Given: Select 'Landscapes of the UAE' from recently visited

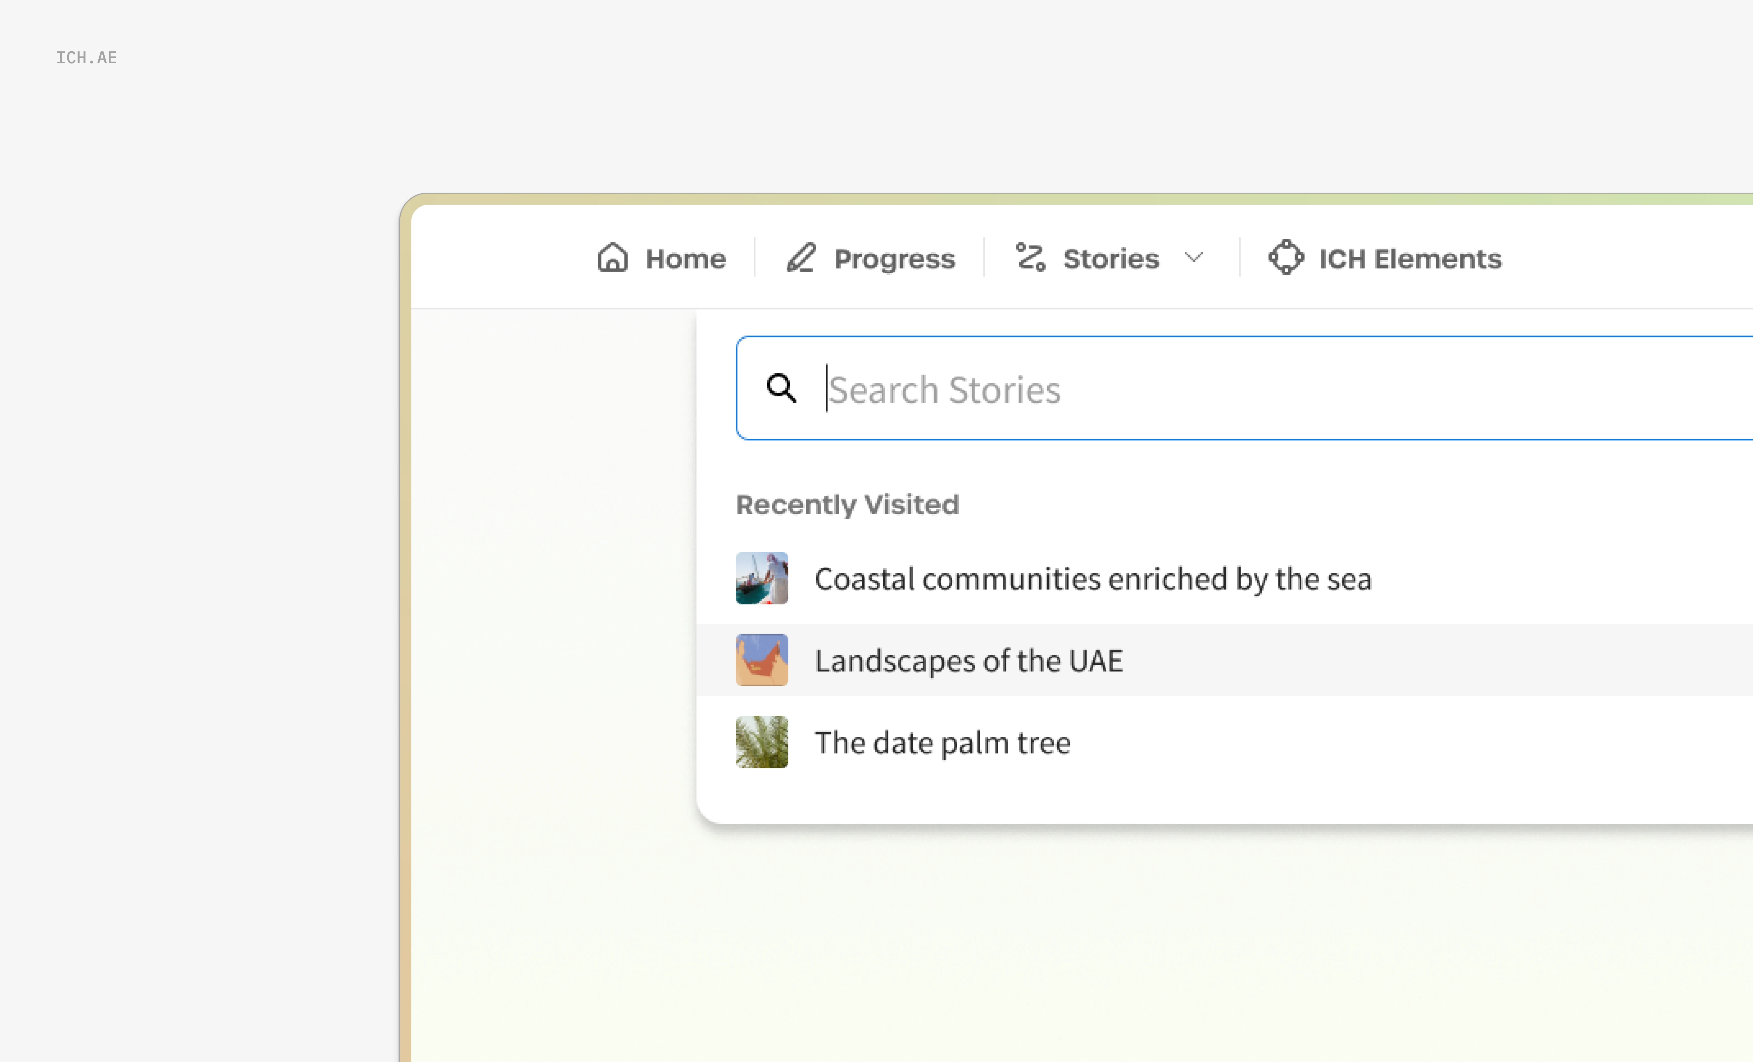Looking at the screenshot, I should tap(969, 660).
